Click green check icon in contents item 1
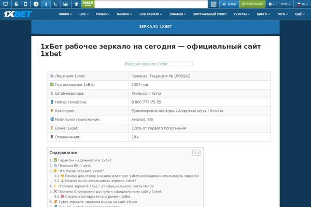This screenshot has width=311, height=207. (x=55, y=160)
